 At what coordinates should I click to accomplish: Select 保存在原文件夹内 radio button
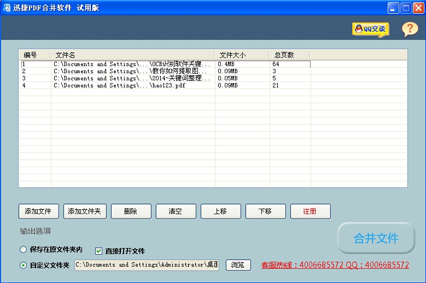click(x=23, y=250)
